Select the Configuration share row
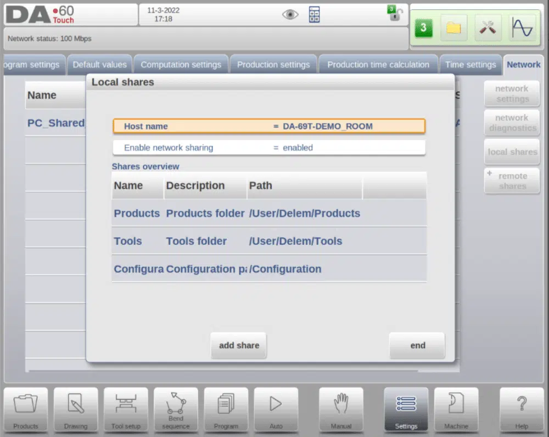Image resolution: width=549 pixels, height=437 pixels. click(269, 269)
